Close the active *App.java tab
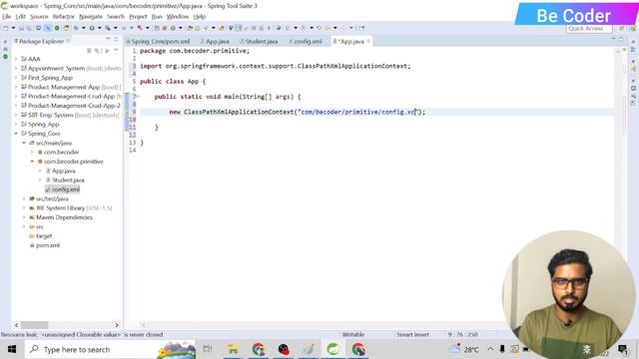639x359 pixels. pos(368,41)
